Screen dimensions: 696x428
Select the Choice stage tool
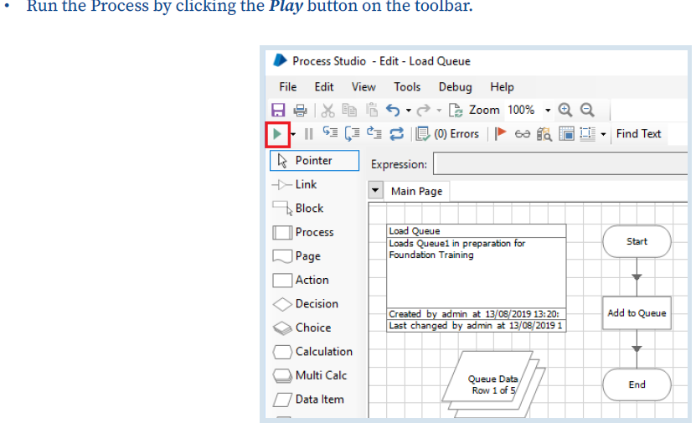click(302, 328)
